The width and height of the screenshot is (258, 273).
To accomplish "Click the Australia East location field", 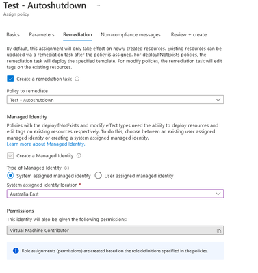I will tap(115, 194).
